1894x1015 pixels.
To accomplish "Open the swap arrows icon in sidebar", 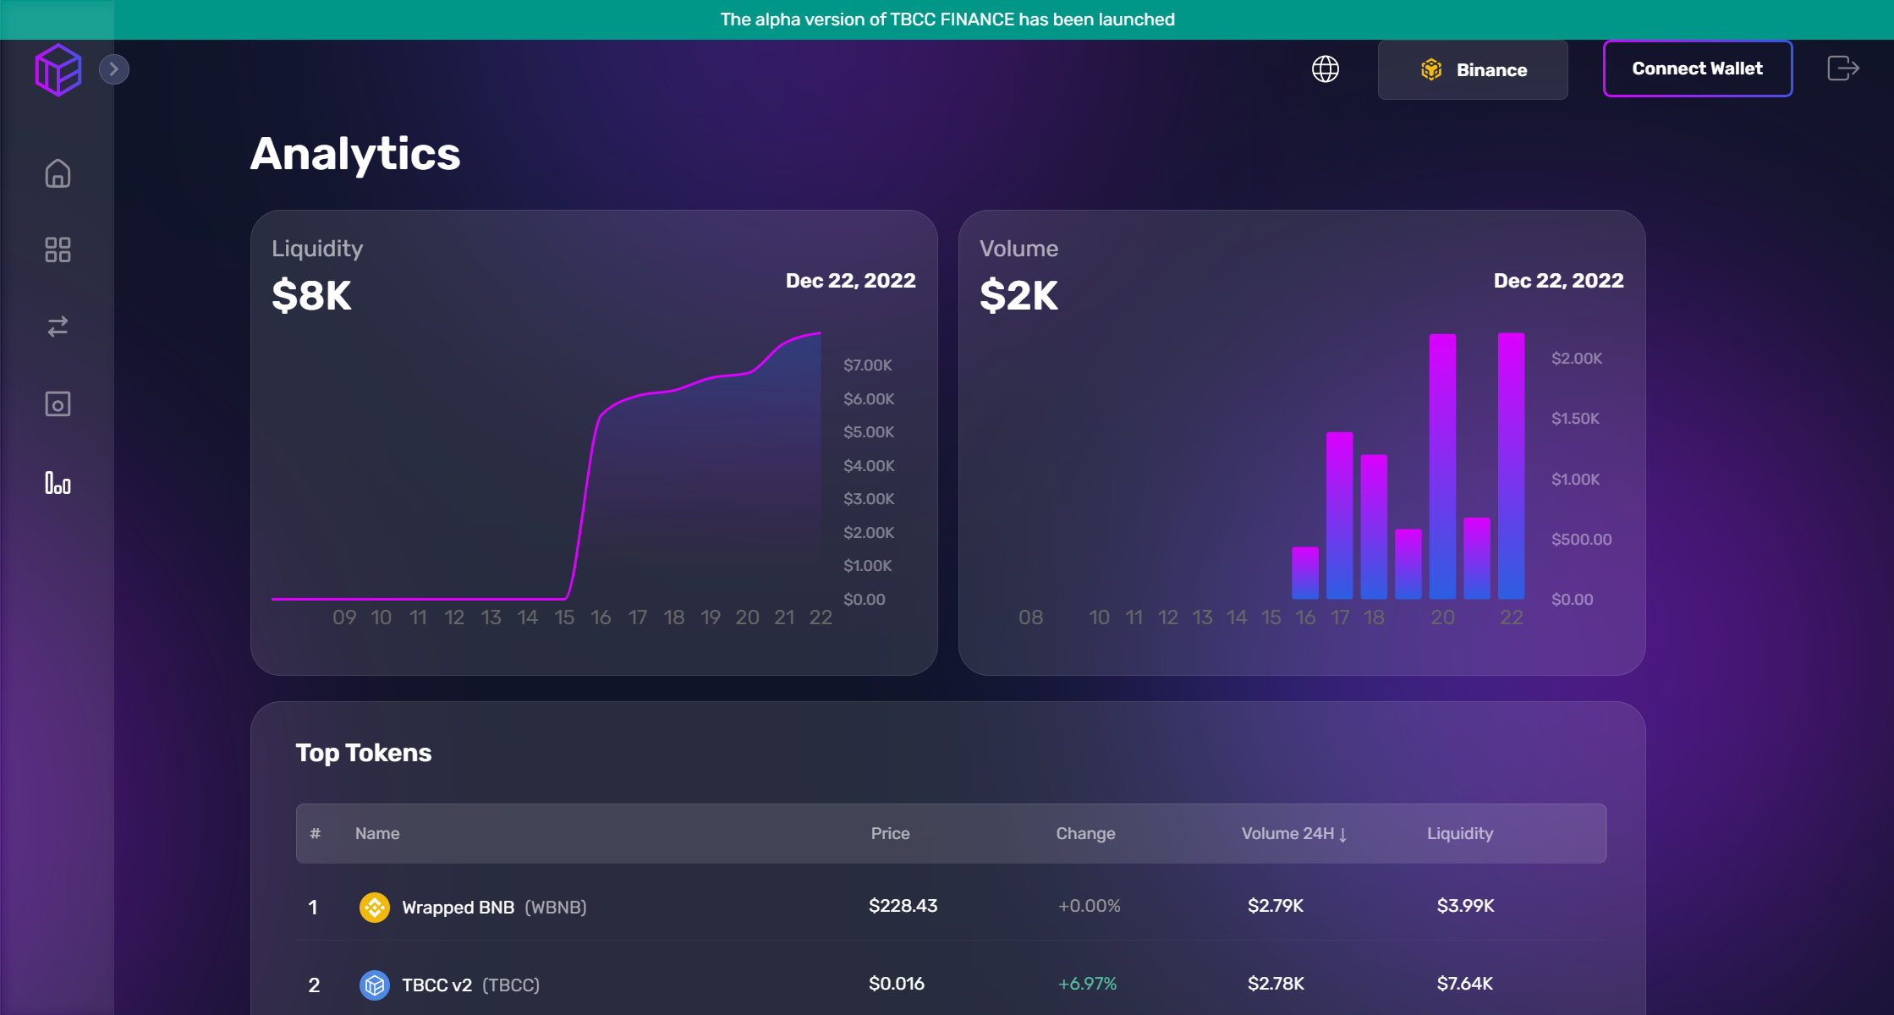I will (58, 326).
